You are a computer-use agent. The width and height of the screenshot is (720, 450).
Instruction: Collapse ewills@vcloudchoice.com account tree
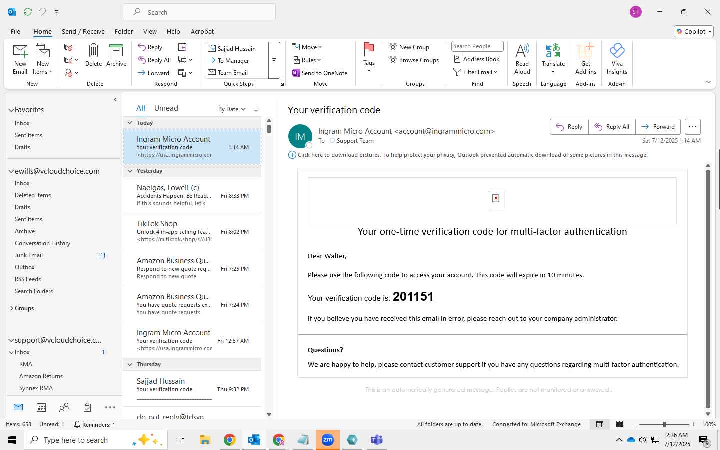(11, 171)
